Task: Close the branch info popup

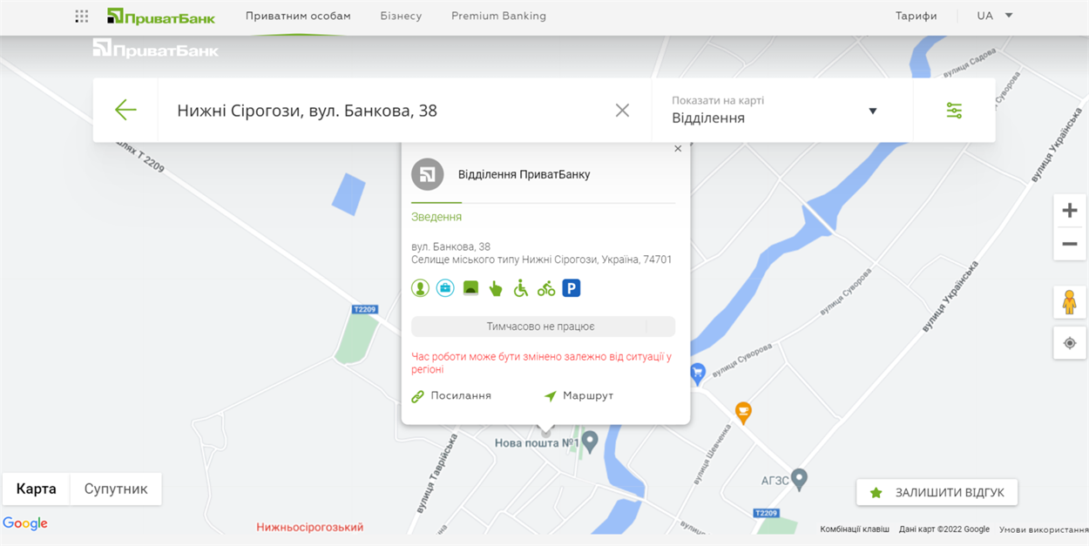Action: point(678,149)
